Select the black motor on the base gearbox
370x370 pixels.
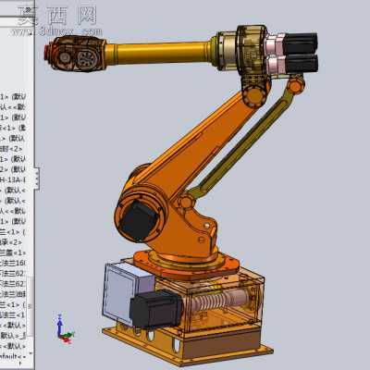click(155, 309)
